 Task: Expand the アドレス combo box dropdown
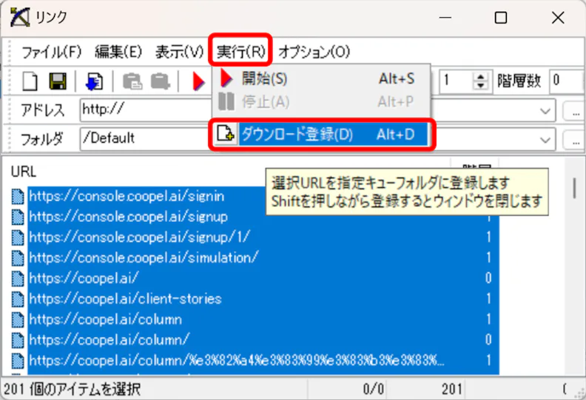pos(545,111)
